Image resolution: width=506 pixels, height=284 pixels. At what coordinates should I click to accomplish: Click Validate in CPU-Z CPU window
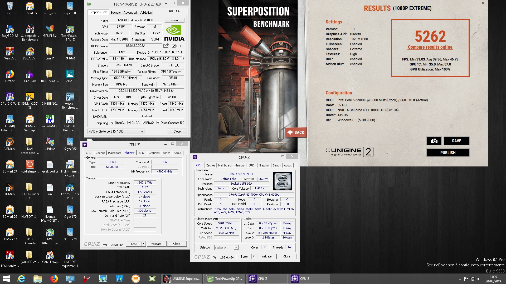[266, 256]
